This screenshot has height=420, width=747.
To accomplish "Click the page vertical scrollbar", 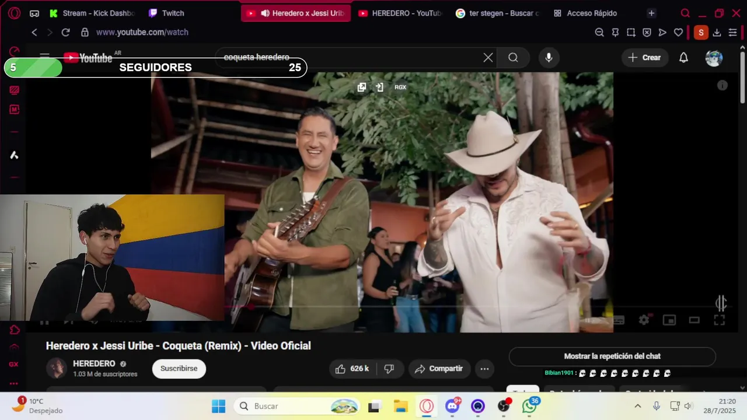I will pos(742,79).
